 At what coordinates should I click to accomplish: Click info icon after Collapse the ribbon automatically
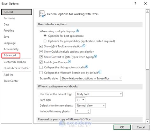click(x=87, y=67)
